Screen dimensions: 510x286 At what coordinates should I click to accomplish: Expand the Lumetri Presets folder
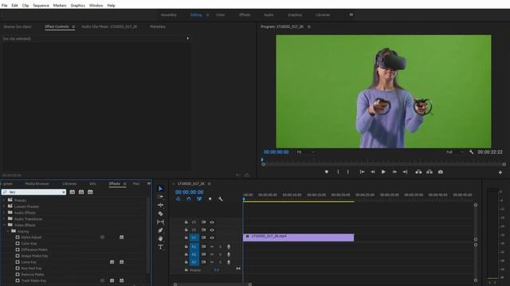[x=4, y=207]
